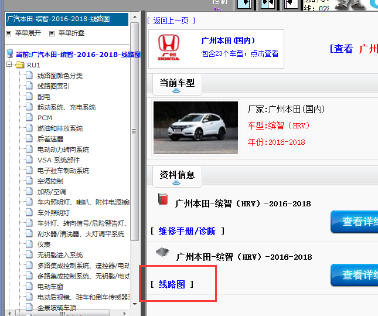Click page icon beside PCM
Viewport: 378px width, 316px height.
click(x=29, y=117)
